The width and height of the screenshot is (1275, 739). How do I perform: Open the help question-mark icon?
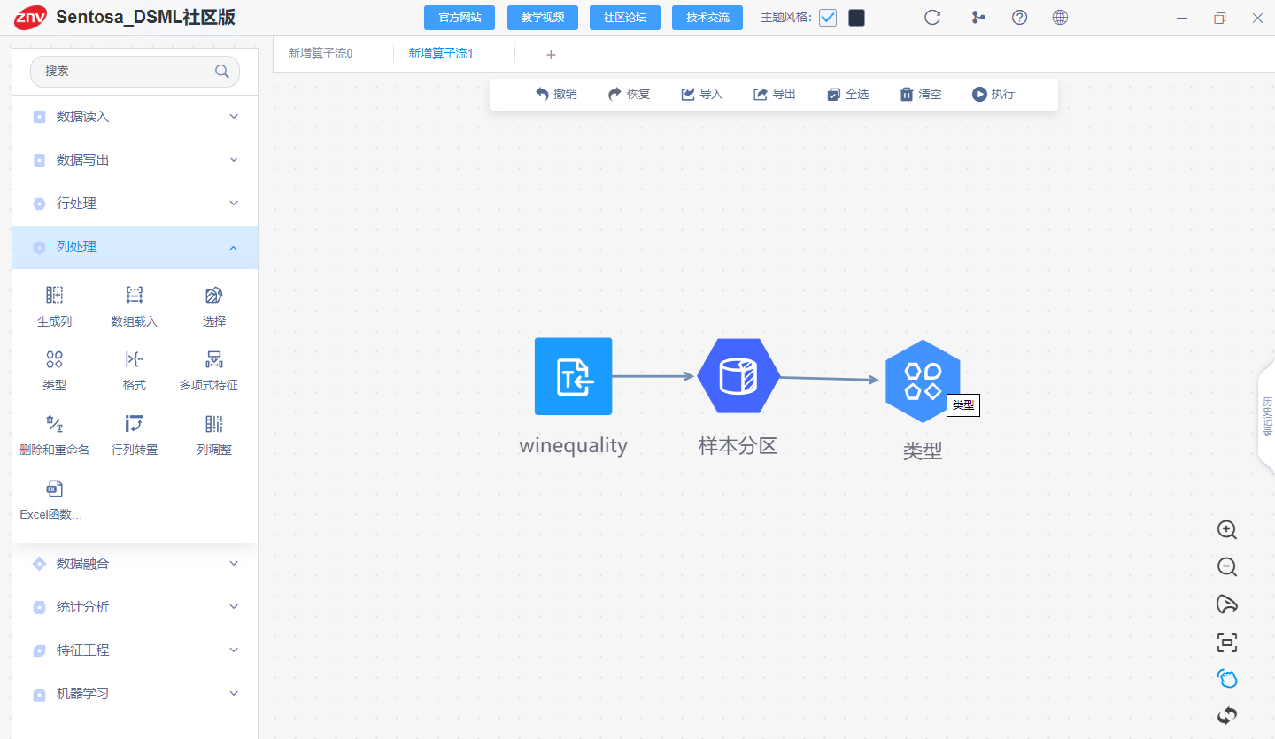pos(1019,17)
